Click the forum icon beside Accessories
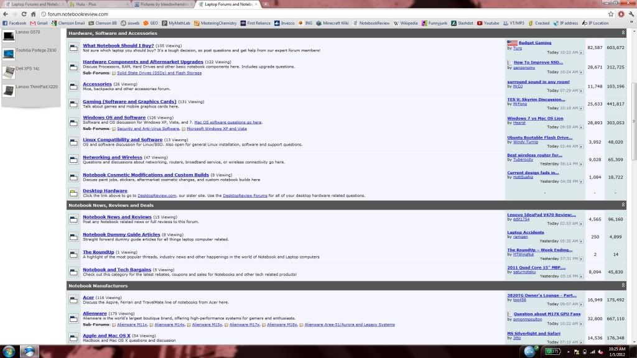 tap(73, 86)
